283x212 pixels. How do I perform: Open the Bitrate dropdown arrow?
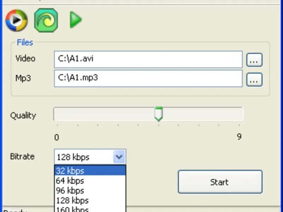coord(119,157)
